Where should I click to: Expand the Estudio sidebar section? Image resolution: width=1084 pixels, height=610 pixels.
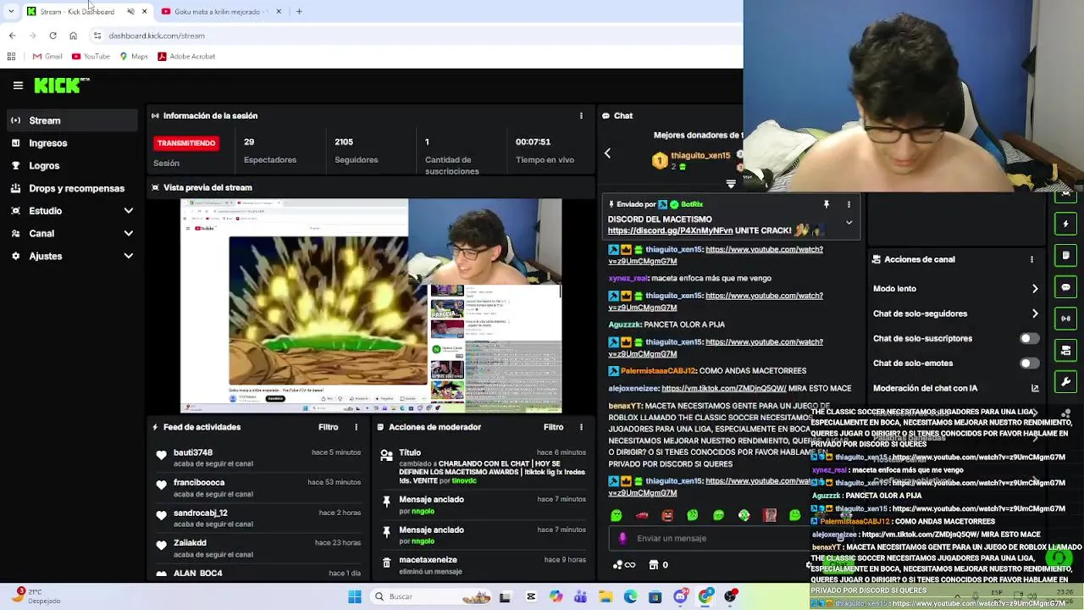(x=129, y=211)
